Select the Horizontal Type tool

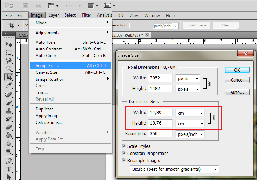click(x=9, y=169)
